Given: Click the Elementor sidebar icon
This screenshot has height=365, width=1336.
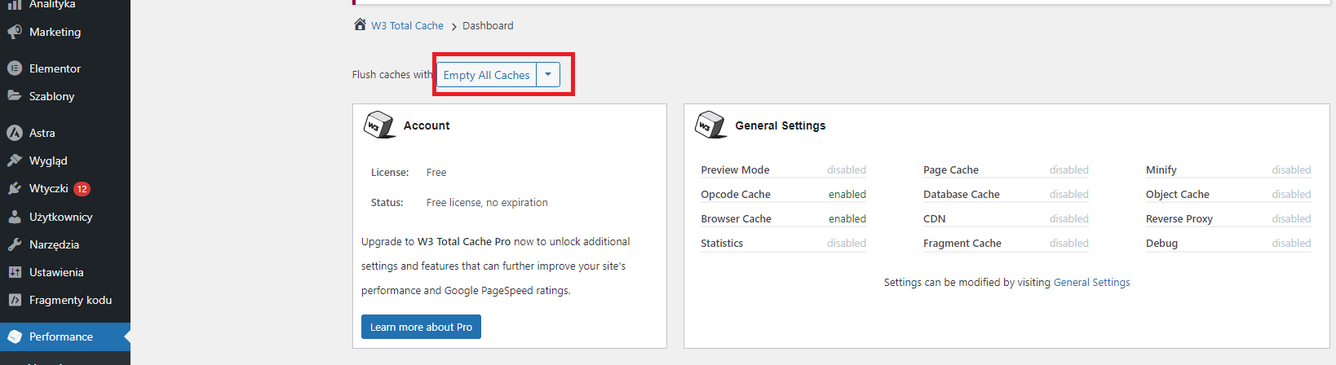Looking at the screenshot, I should (x=15, y=68).
